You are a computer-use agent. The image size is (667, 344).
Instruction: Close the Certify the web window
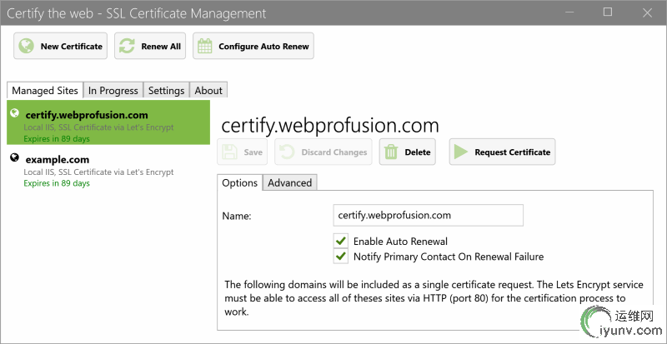pyautogui.click(x=648, y=12)
